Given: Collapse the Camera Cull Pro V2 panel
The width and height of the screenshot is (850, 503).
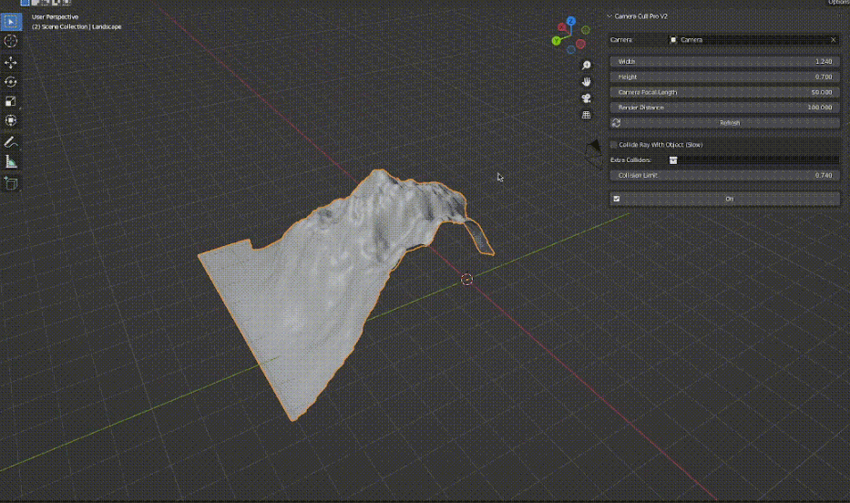Looking at the screenshot, I should [609, 16].
